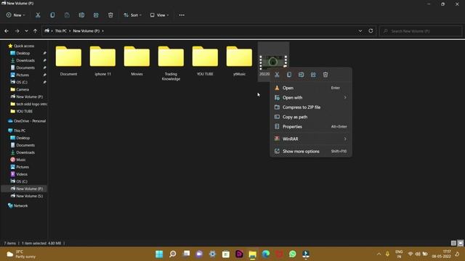Click the Search New Volume field
The height and width of the screenshot is (261, 465).
(x=421, y=30)
